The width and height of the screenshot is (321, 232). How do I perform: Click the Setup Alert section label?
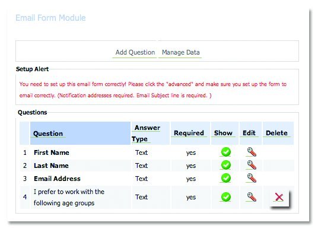click(32, 69)
